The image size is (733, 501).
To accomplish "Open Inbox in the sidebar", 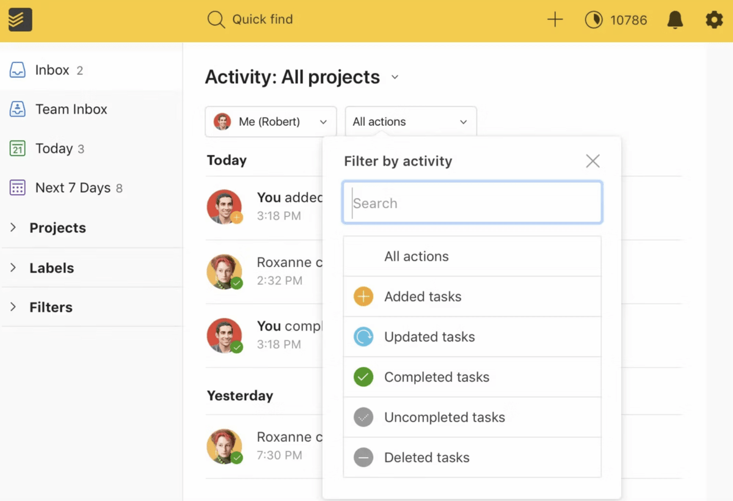I will coord(92,70).
